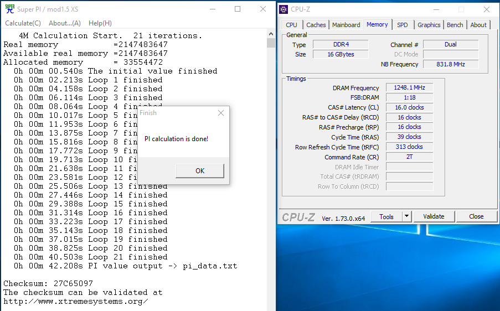Click the 'PI value output -> pi_data.txt' line
The width and height of the screenshot is (500, 311).
tap(125, 266)
